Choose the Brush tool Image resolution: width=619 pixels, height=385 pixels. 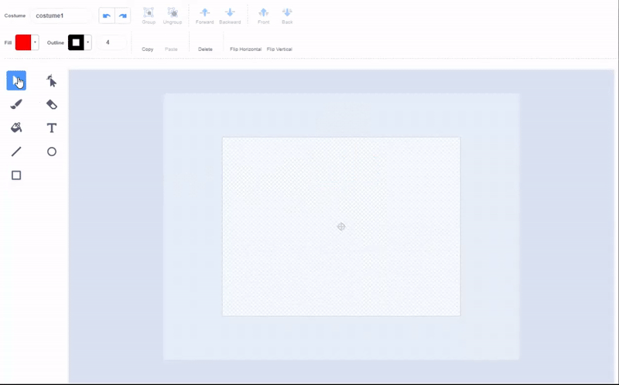point(16,104)
